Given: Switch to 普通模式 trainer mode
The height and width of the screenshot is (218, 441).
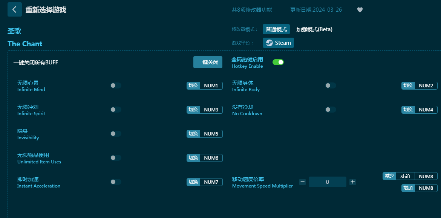Looking at the screenshot, I should pos(276,29).
